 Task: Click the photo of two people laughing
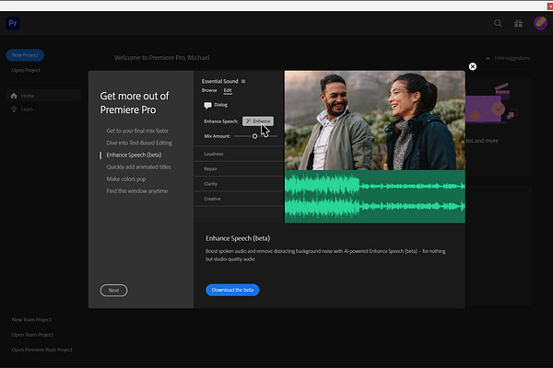375,121
